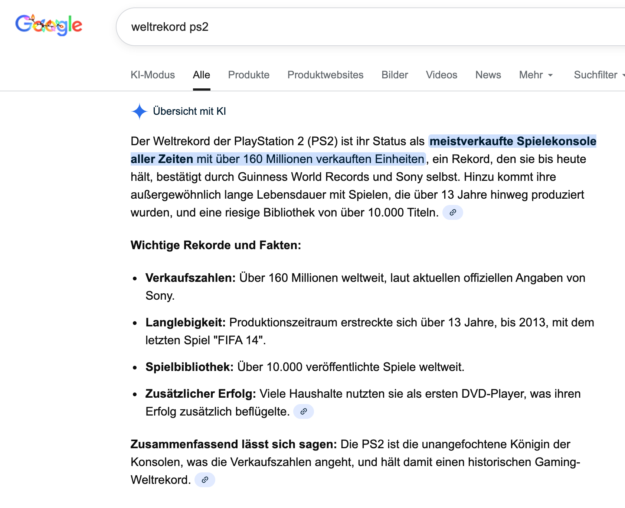Viewport: 625px width, 508px height.
Task: Focus the search box containing 'weltrekord ps2'
Action: [x=334, y=27]
